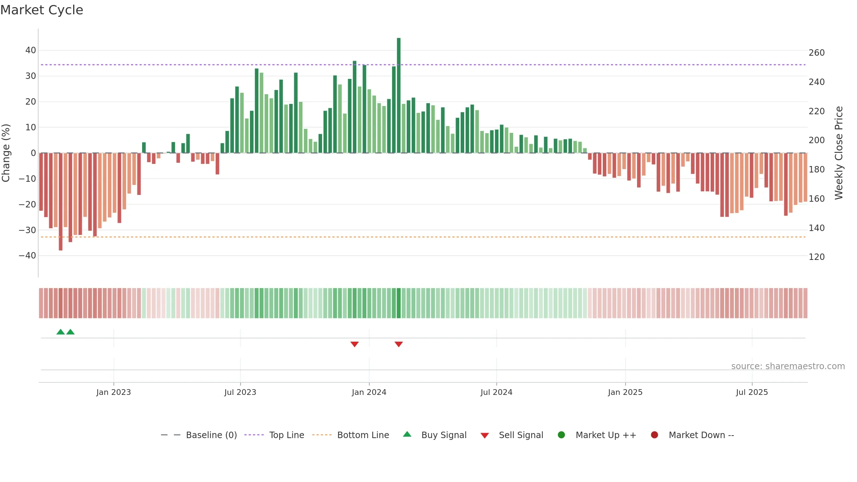Click the 200 tick on the right axis

pyautogui.click(x=817, y=140)
